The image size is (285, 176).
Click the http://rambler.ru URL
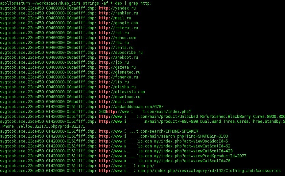point(119,13)
